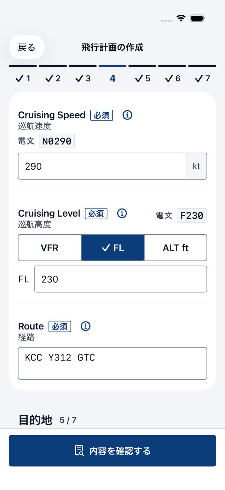This screenshot has height=490, width=225.
Task: Open Route info icon
Action: point(85,326)
